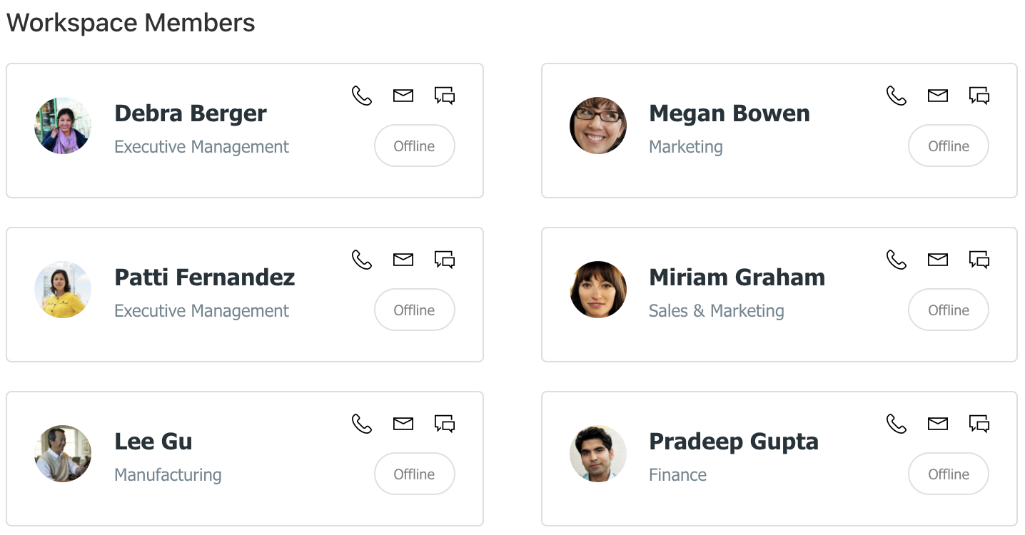Click Pradeep Gupta's email icon
The width and height of the screenshot is (1025, 535).
[x=937, y=424]
